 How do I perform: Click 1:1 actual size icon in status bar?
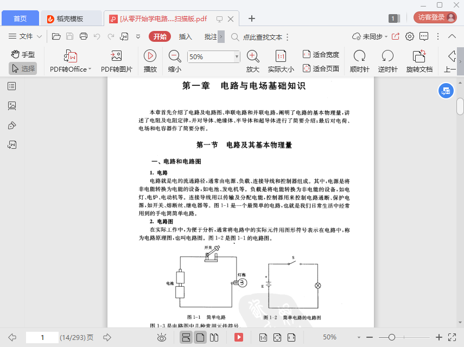(x=263, y=337)
